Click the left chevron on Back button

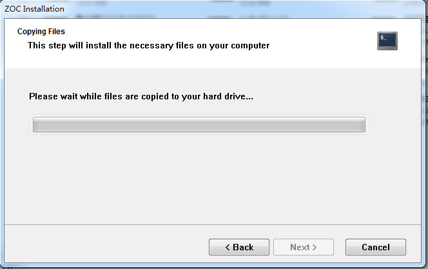click(228, 247)
